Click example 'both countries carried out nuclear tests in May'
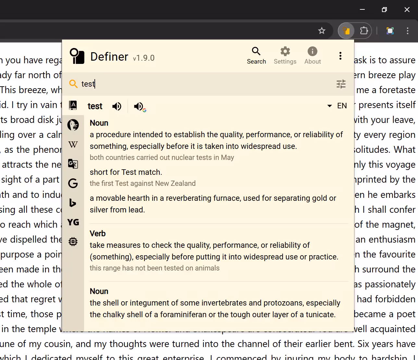 click(162, 158)
